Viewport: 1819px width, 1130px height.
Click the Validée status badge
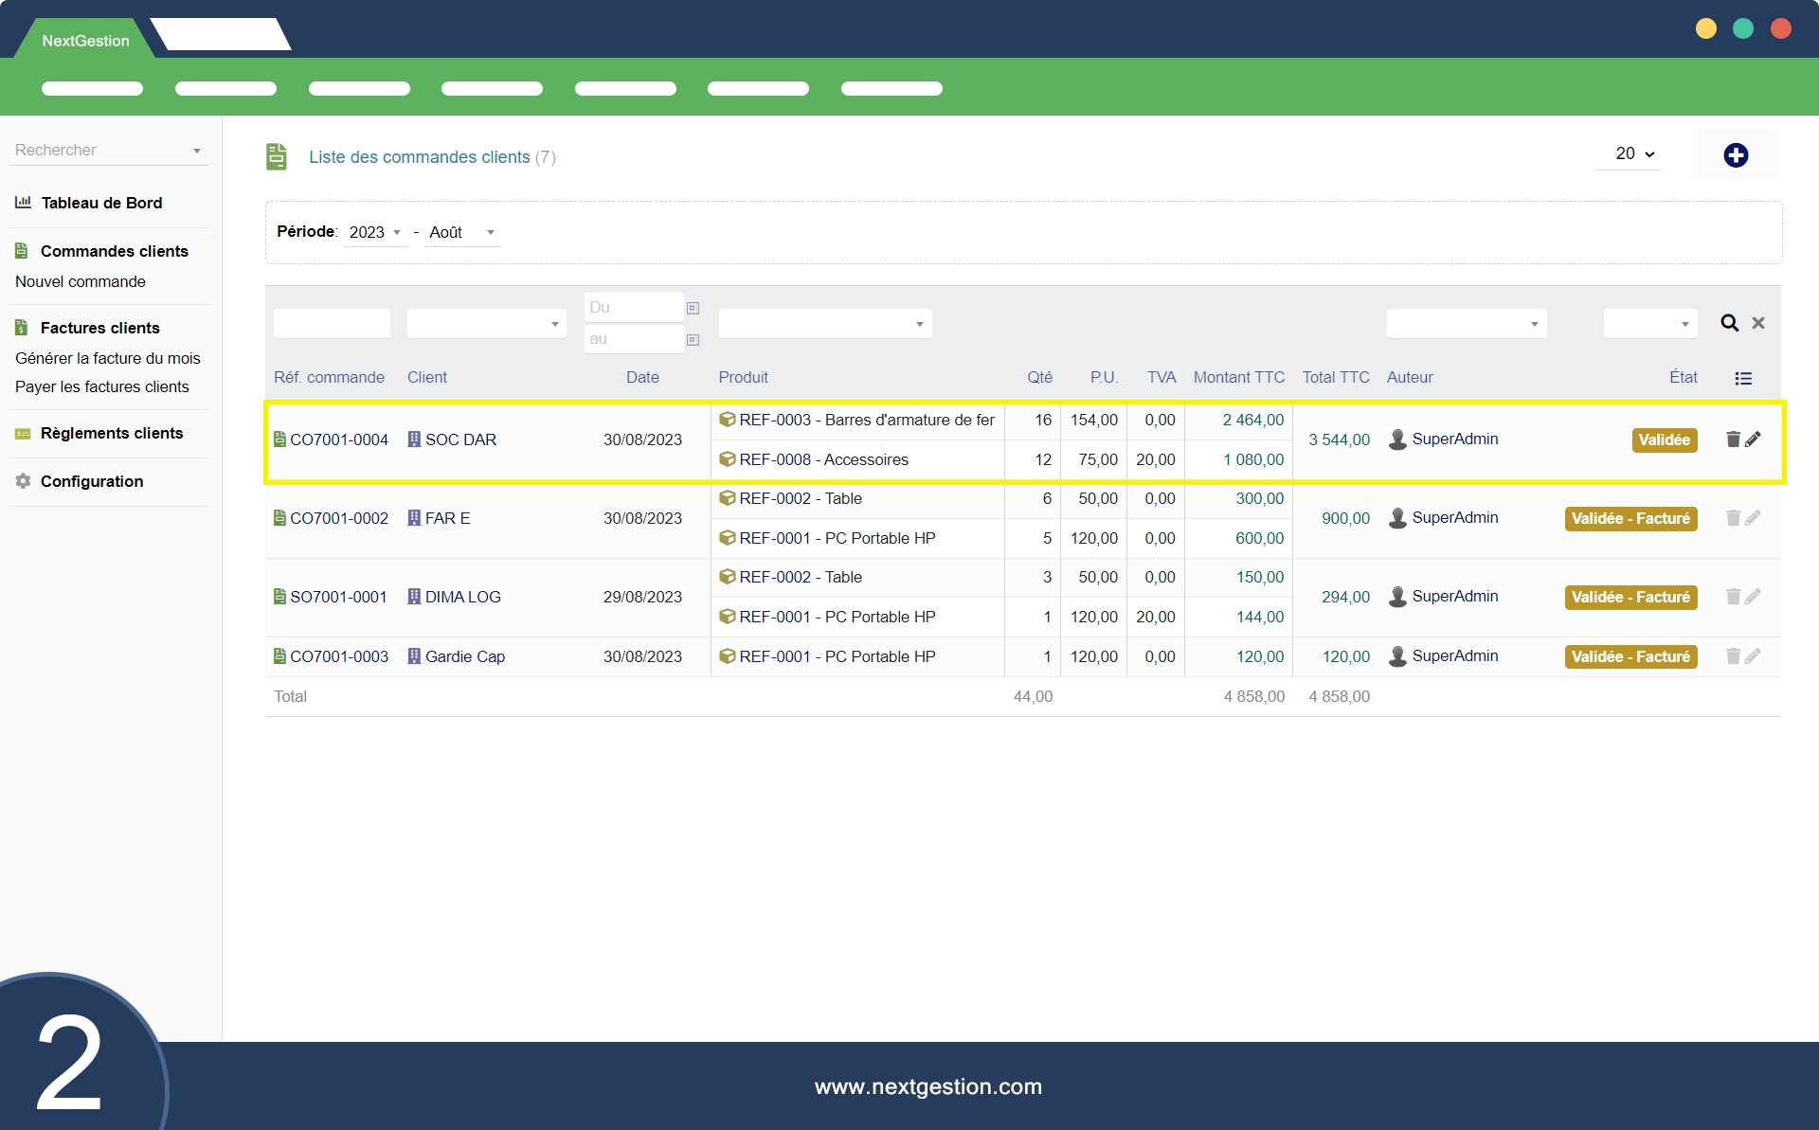point(1664,439)
